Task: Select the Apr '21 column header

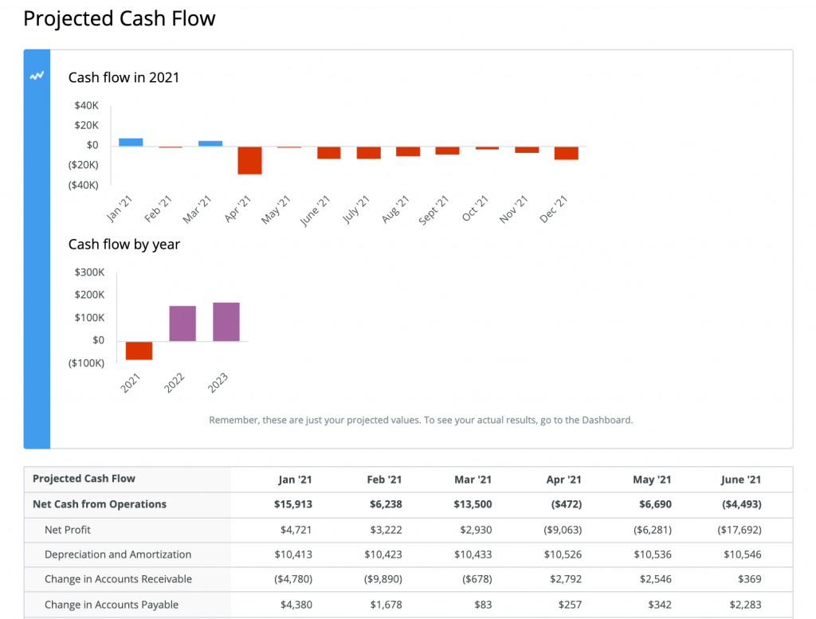Action: click(x=564, y=480)
